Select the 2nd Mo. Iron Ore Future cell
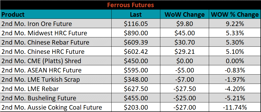The height and width of the screenshot is (112, 261). 56,24
